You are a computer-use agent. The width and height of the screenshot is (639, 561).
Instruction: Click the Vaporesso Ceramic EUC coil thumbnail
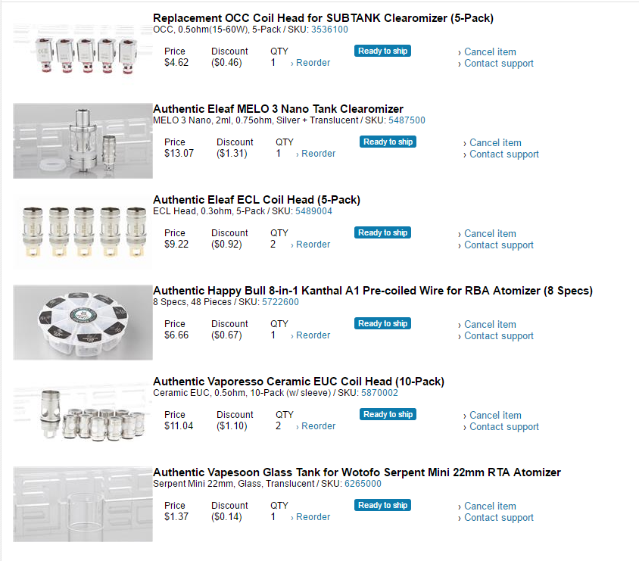(83, 413)
